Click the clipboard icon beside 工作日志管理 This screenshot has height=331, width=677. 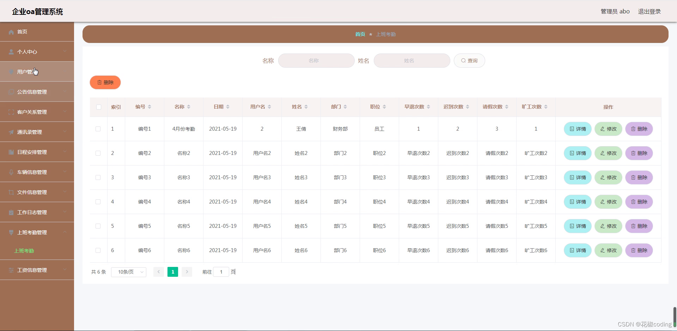point(11,213)
